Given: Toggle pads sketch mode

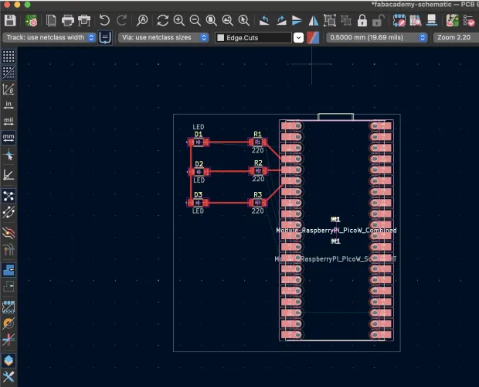Looking at the screenshot, I should click(8, 307).
